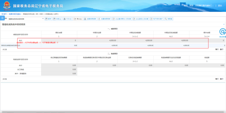Open 企业重点群体人员采集 collection form

[x=122, y=19]
